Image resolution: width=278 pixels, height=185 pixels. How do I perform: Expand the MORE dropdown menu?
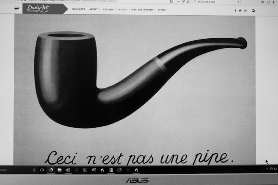pyautogui.click(x=162, y=10)
